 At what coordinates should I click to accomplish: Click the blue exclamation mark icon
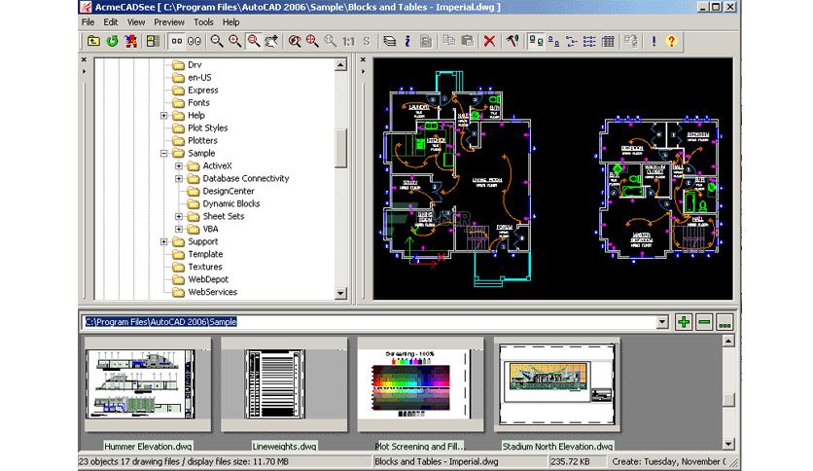(x=654, y=41)
